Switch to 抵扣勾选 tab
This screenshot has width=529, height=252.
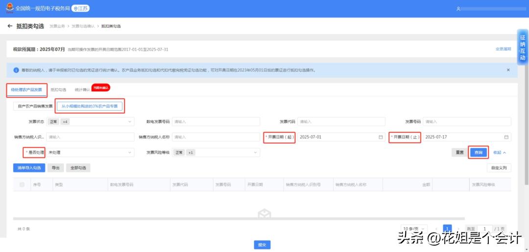tap(58, 90)
